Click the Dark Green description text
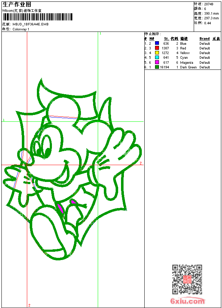Screen dimensions: 222x308 (188, 67)
